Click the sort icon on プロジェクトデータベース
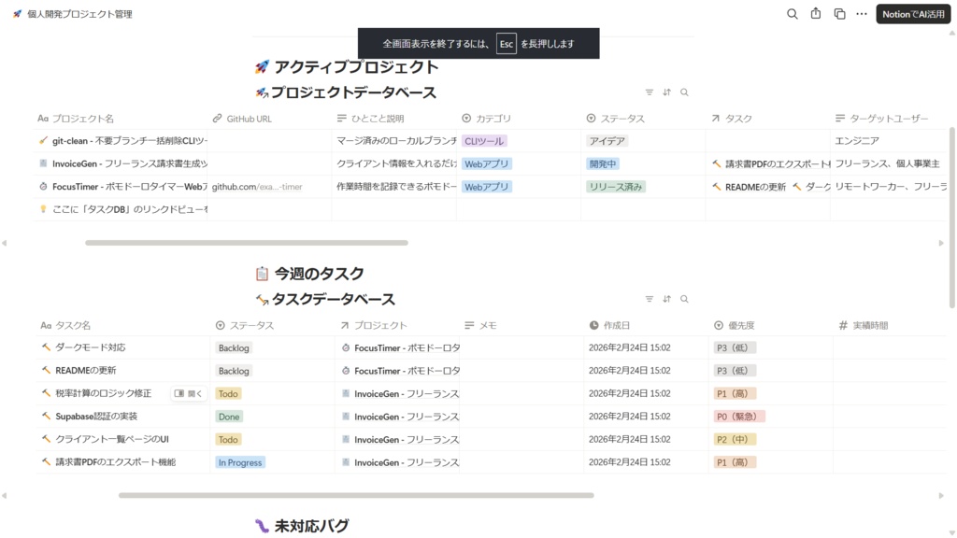 (667, 92)
